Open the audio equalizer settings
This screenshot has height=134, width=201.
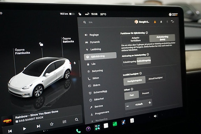click(64, 122)
